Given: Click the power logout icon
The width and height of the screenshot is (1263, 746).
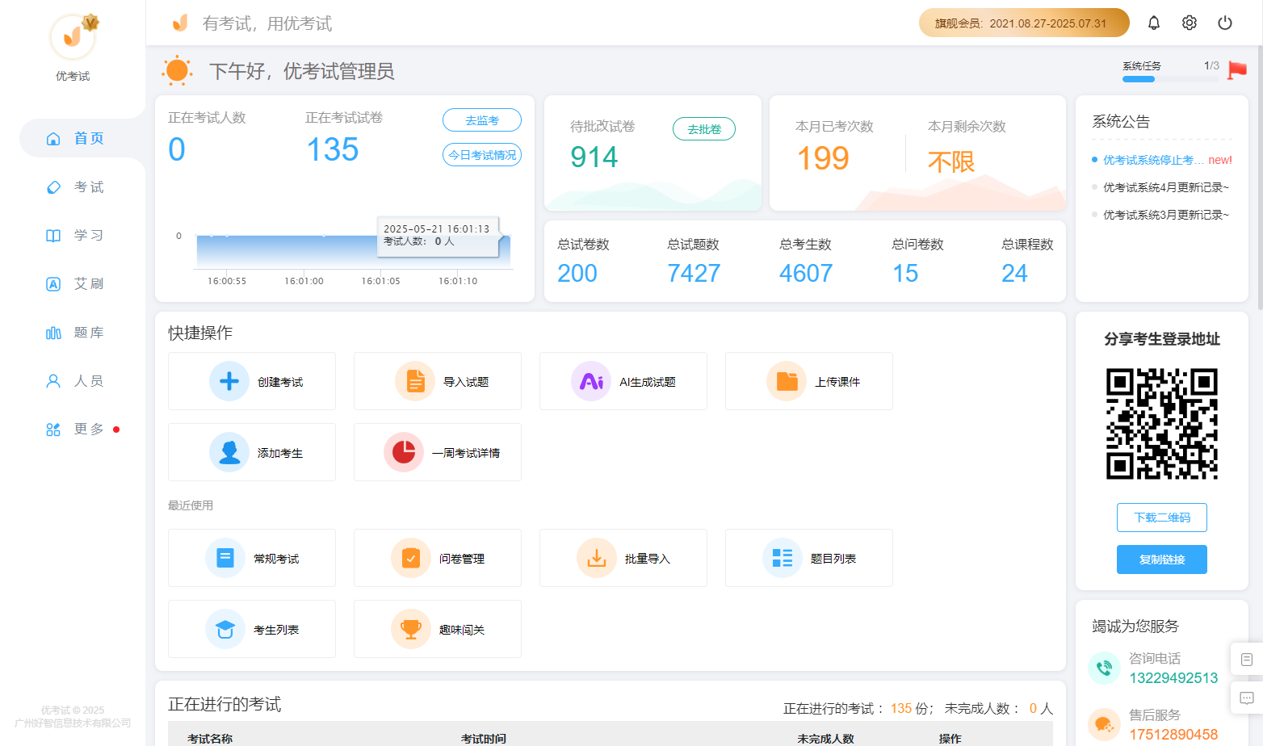Looking at the screenshot, I should [1225, 23].
